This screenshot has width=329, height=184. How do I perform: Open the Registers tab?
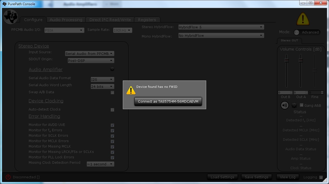pos(147,20)
